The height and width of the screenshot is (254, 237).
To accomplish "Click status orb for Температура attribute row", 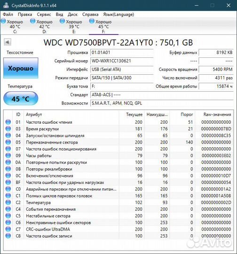I will click(x=8, y=202).
